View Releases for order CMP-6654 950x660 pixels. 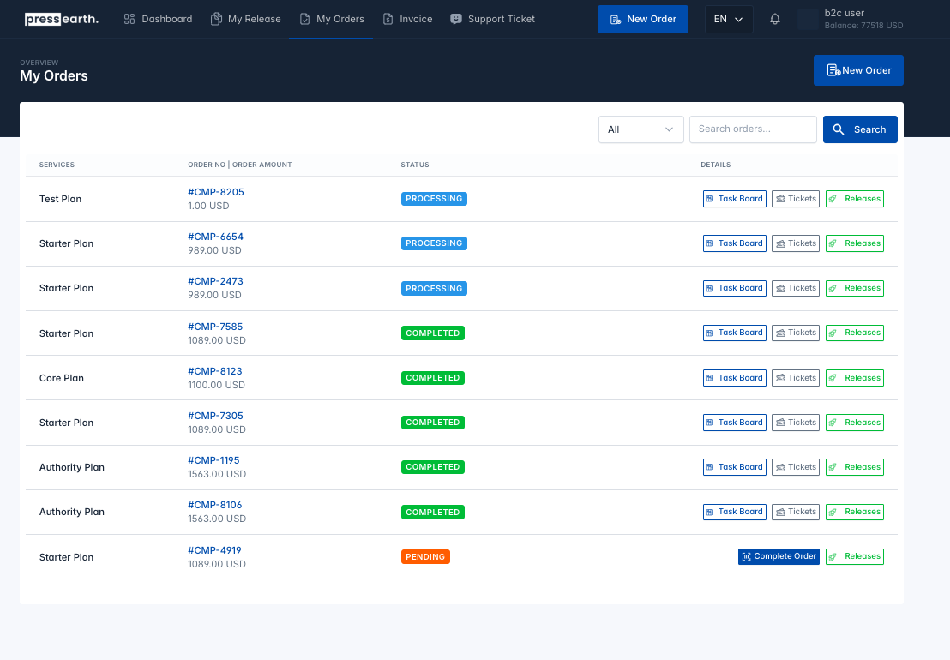click(x=854, y=243)
